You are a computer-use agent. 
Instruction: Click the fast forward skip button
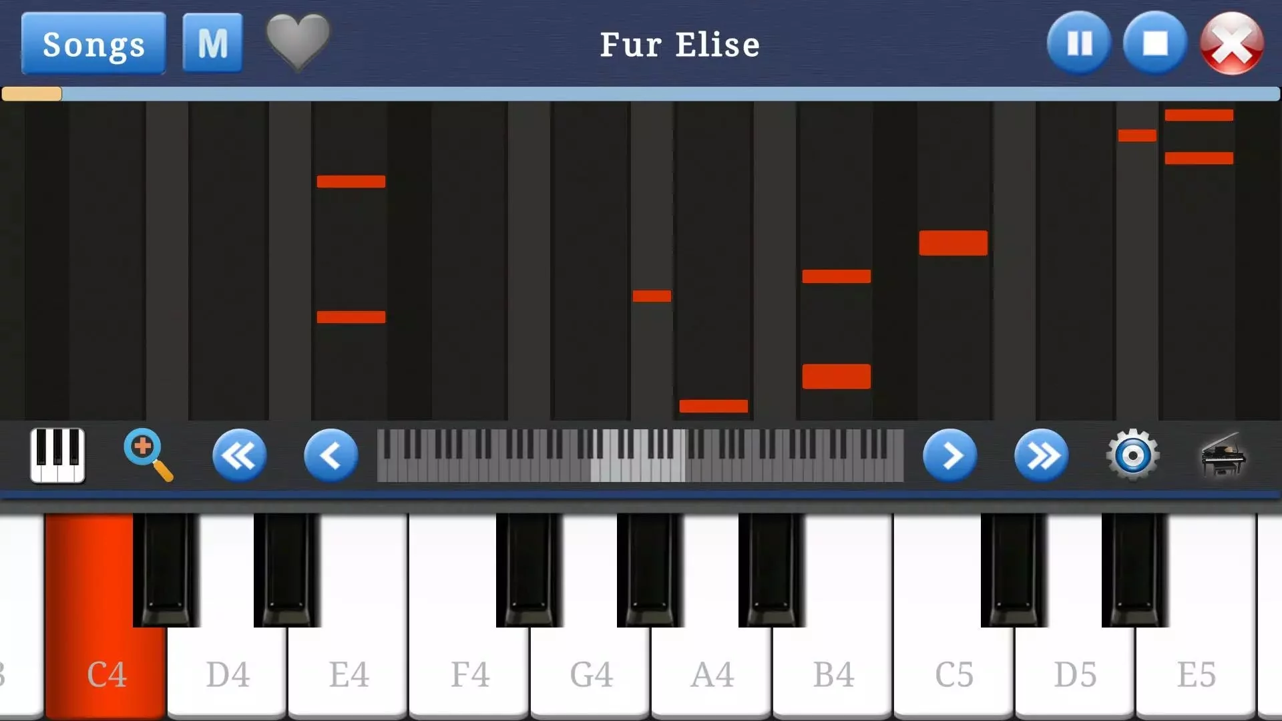[1042, 454]
